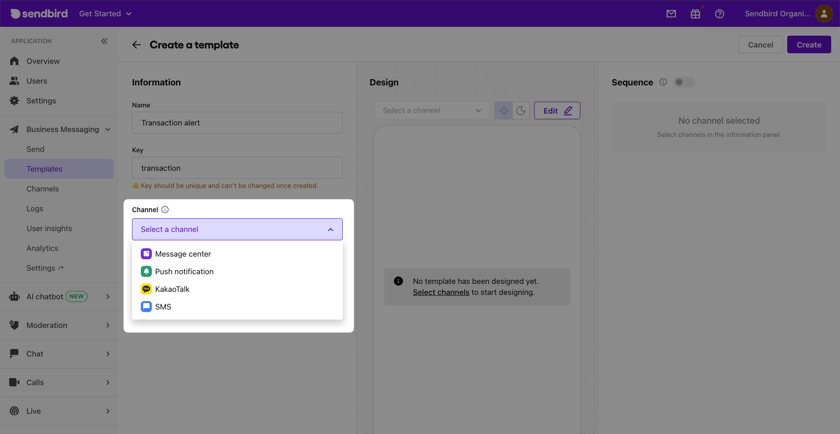Click the Transaction alert name field
This screenshot has width=840, height=434.
pos(237,123)
